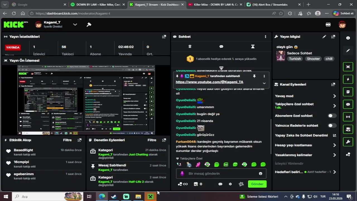
Task: Click the Kagami_T profile avatar top right
Action: click(342, 25)
